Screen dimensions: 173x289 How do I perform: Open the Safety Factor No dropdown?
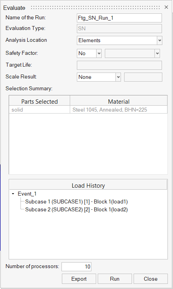click(x=89, y=54)
